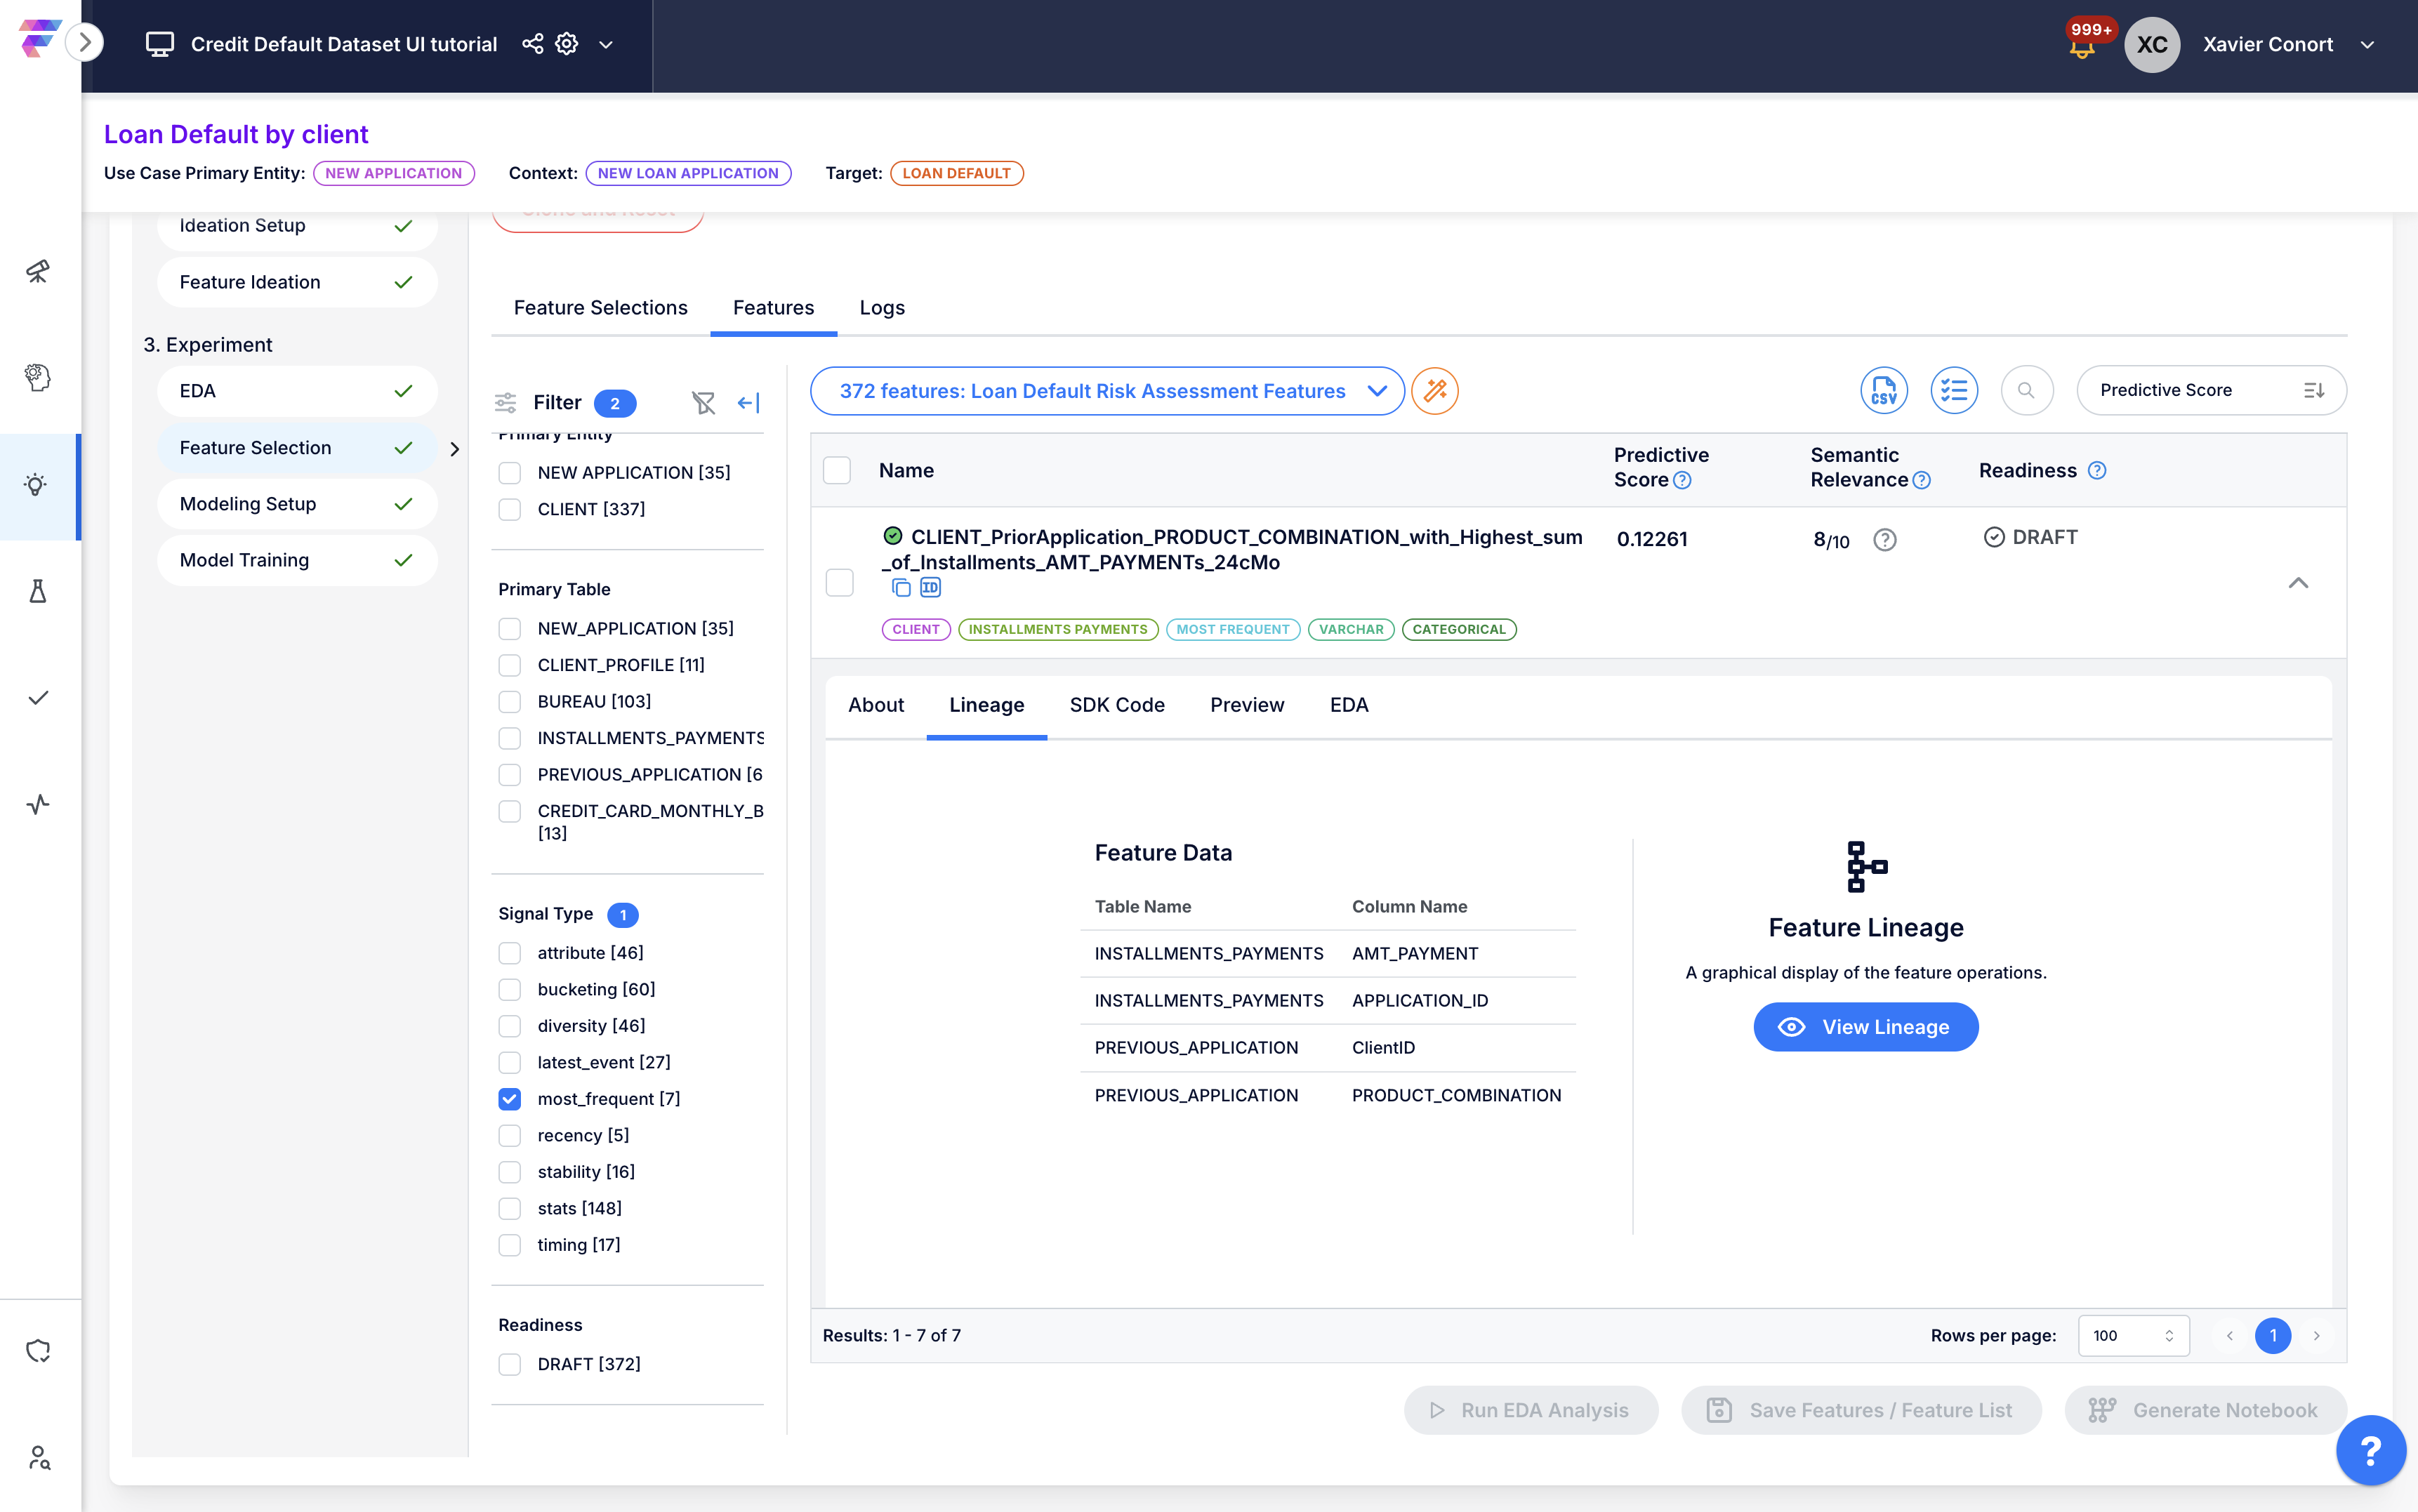Click the CSV download icon
2418x1512 pixels.
point(1883,390)
